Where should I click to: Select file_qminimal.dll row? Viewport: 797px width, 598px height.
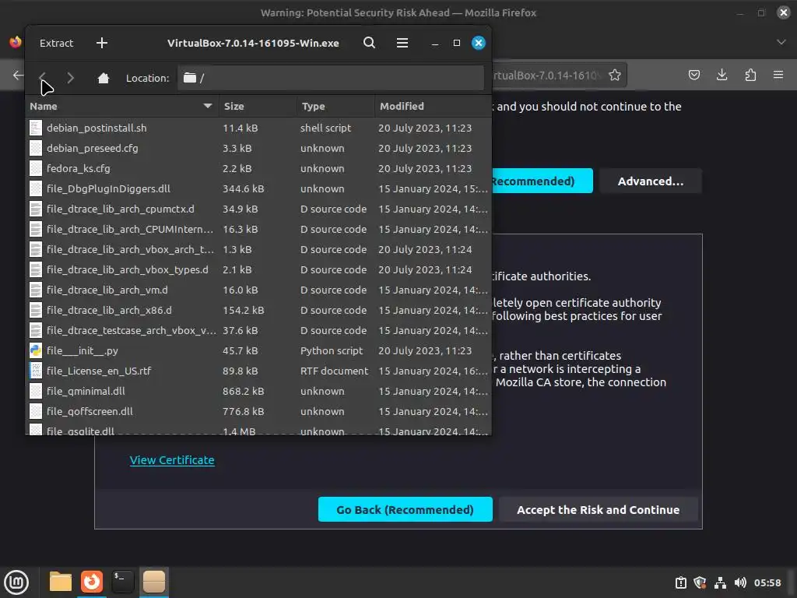coord(258,391)
